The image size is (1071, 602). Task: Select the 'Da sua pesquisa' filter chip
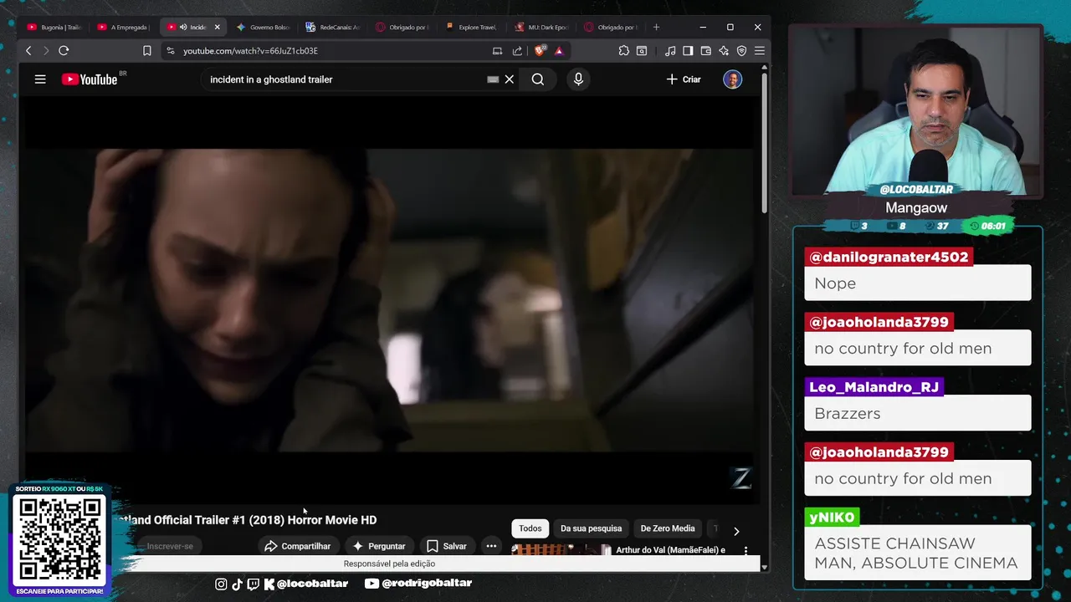pyautogui.click(x=591, y=528)
